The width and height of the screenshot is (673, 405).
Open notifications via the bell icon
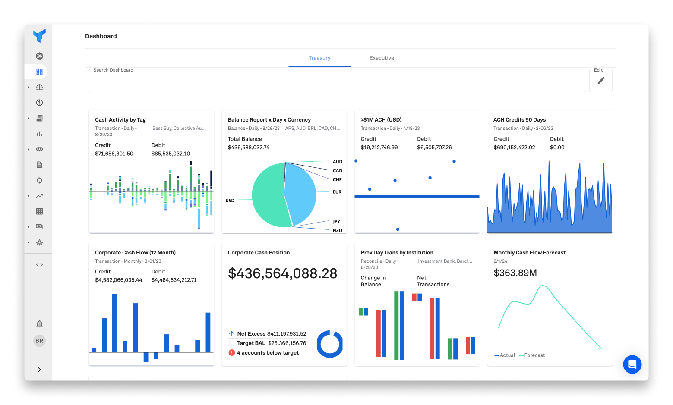click(x=39, y=323)
